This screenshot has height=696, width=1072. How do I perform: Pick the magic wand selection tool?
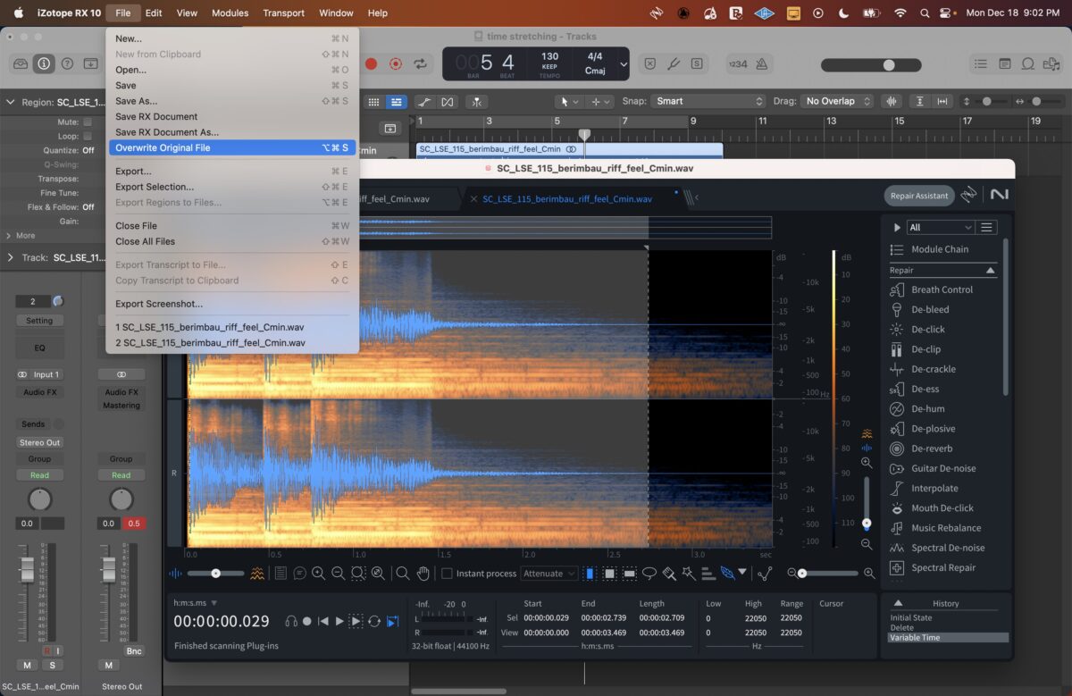pos(689,573)
